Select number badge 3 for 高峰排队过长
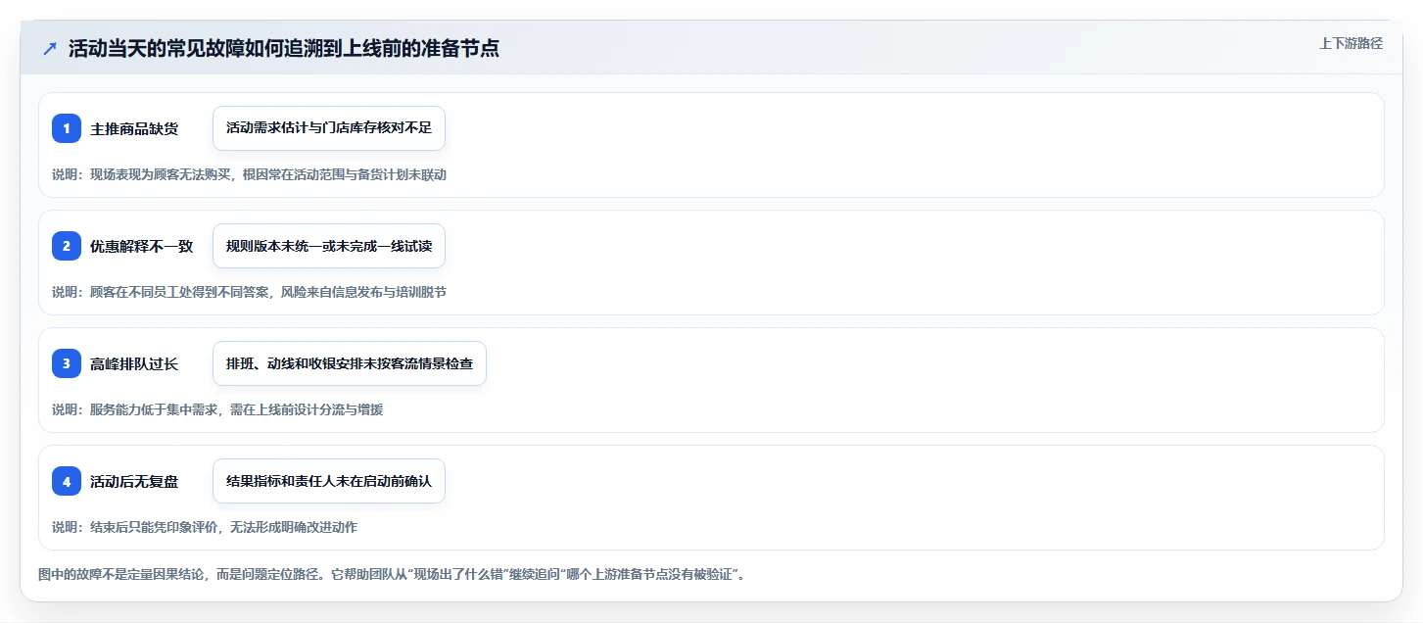Viewport: 1423px width, 623px height. coord(67,363)
